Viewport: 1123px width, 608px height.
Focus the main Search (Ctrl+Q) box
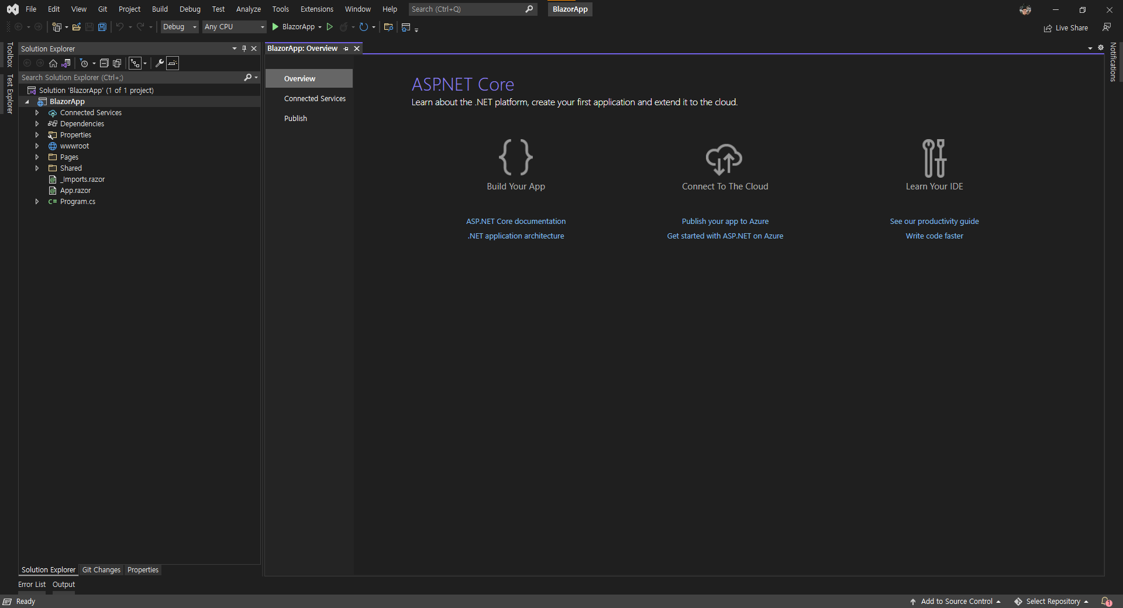point(473,9)
